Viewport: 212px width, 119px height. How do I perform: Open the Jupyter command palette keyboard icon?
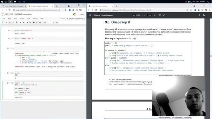click(x=57, y=22)
